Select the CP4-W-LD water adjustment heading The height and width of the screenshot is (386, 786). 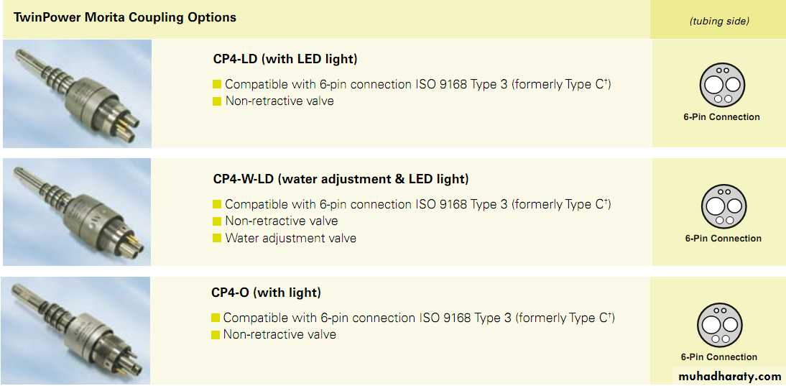pyautogui.click(x=341, y=179)
